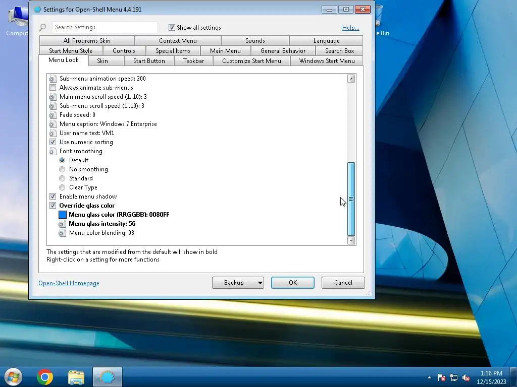Open Computer desktop icon

point(17,22)
